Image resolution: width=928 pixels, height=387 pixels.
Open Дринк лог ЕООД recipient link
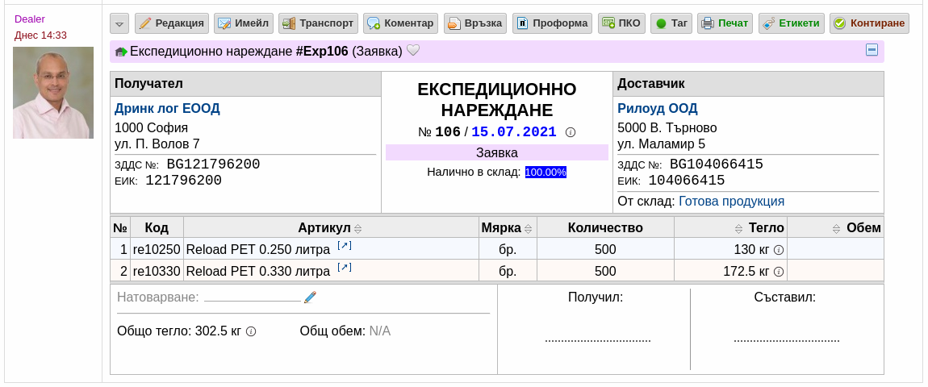167,108
